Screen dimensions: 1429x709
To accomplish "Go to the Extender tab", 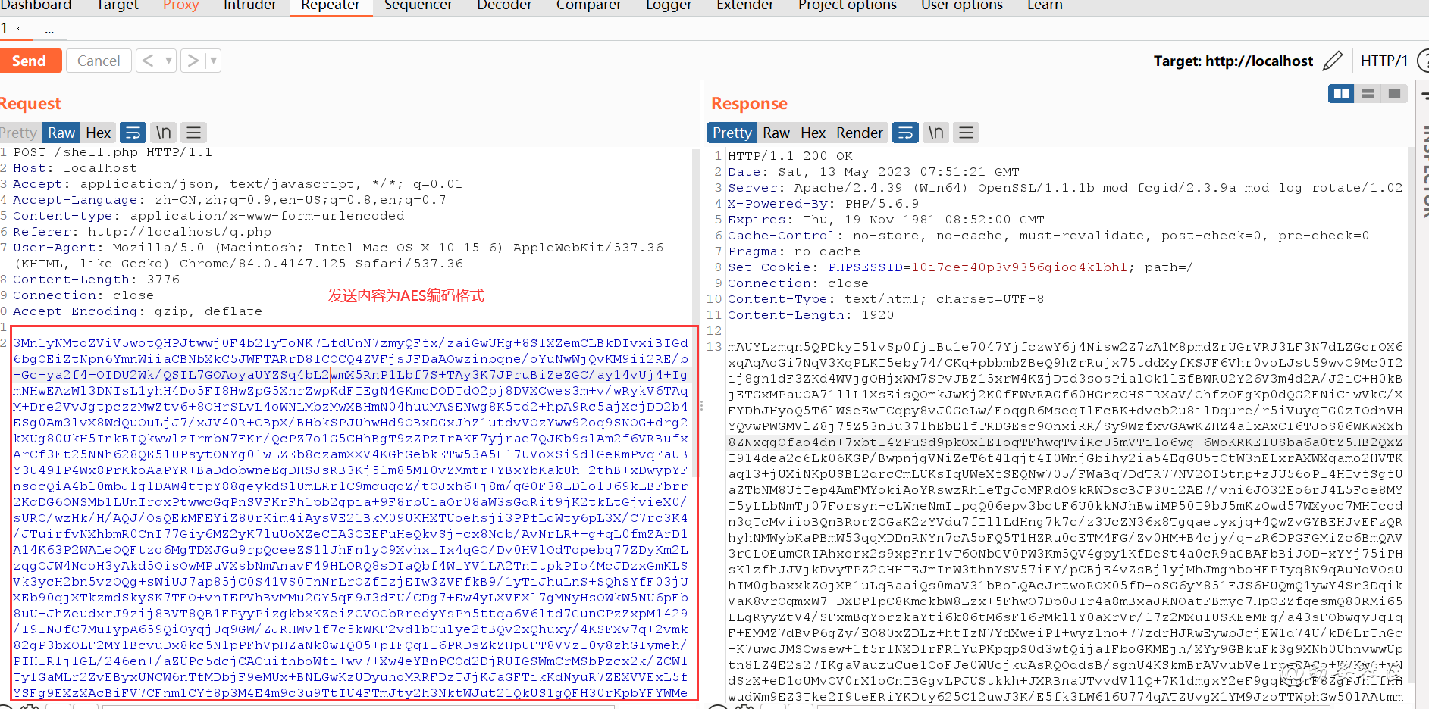I will tap(744, 5).
